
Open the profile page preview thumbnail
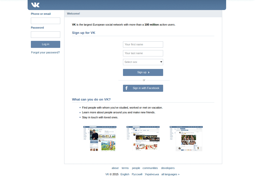(x=100, y=139)
